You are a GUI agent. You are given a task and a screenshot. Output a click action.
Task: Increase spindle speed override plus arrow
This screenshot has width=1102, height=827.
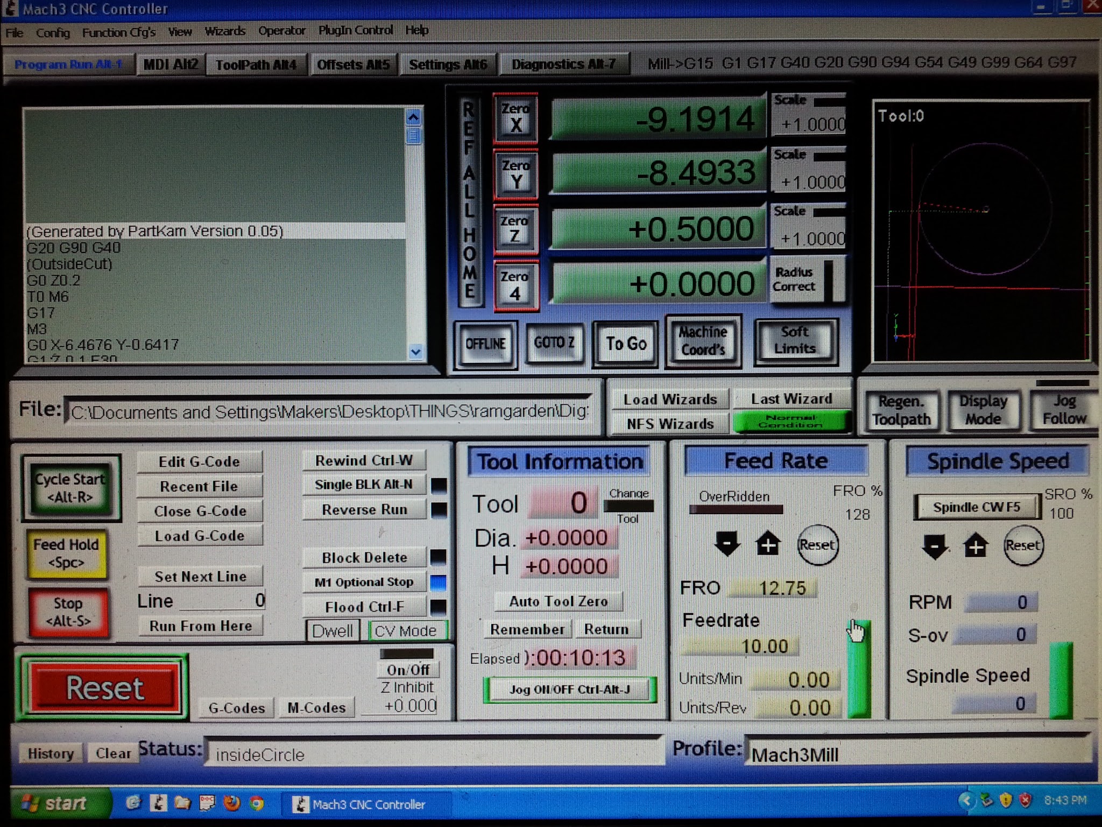[976, 546]
